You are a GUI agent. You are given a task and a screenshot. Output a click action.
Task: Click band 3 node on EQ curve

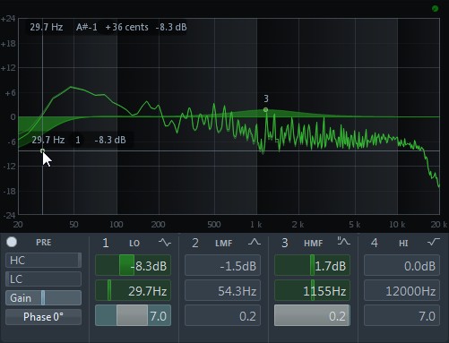[265, 110]
